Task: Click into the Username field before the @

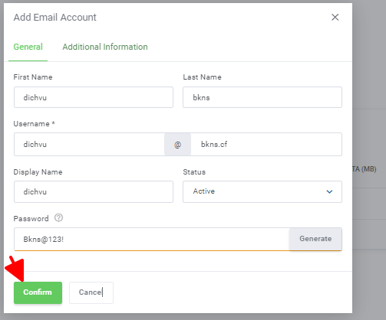Action: coord(89,144)
